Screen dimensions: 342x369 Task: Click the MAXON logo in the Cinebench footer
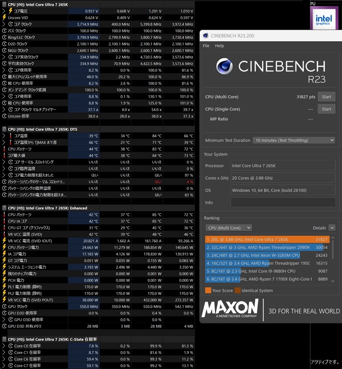(x=230, y=308)
